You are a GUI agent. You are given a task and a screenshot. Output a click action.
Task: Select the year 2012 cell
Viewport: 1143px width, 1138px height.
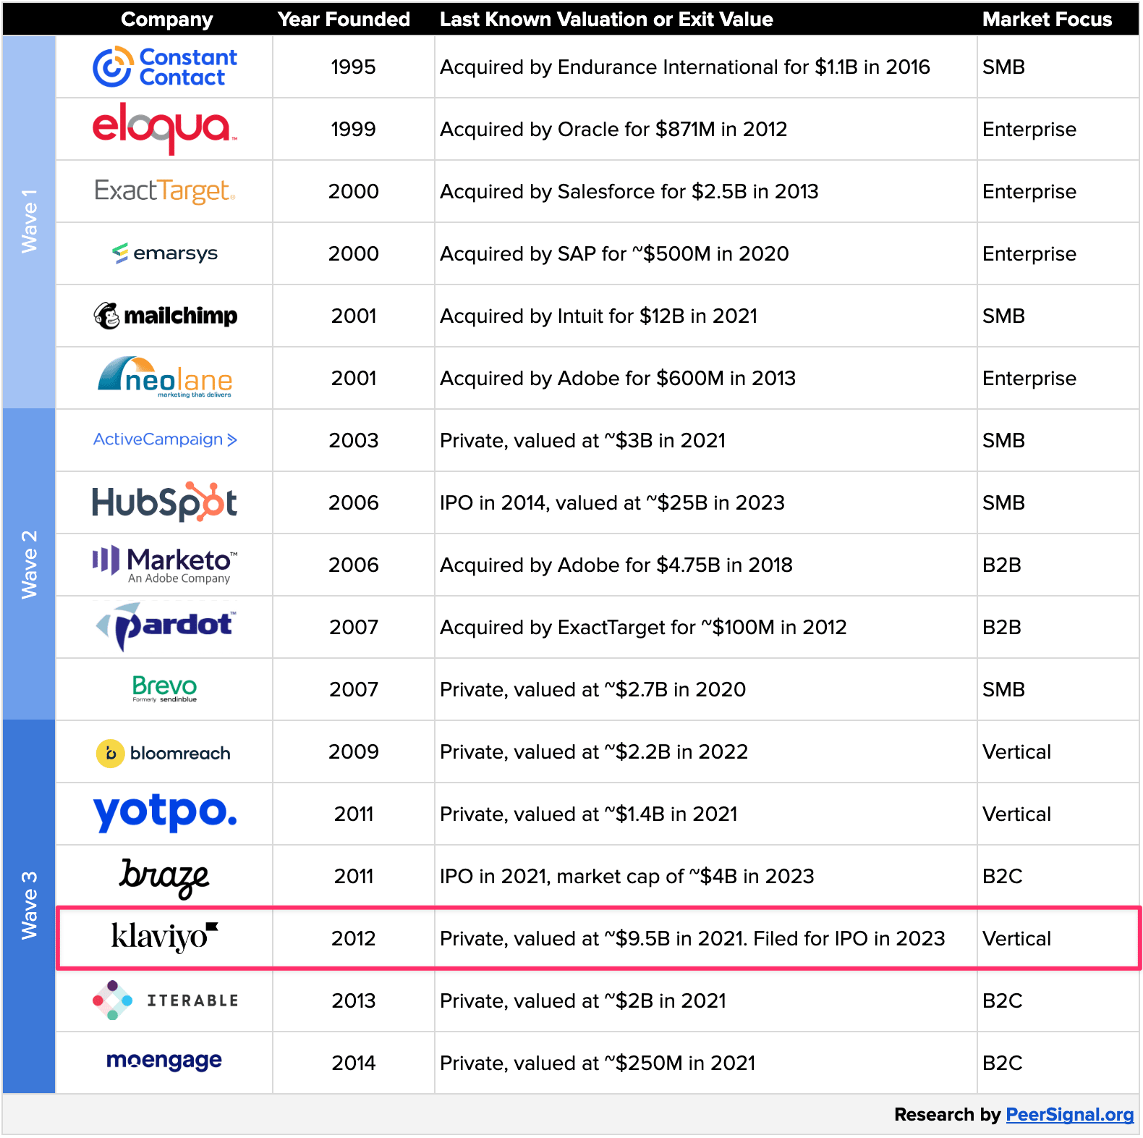click(353, 939)
